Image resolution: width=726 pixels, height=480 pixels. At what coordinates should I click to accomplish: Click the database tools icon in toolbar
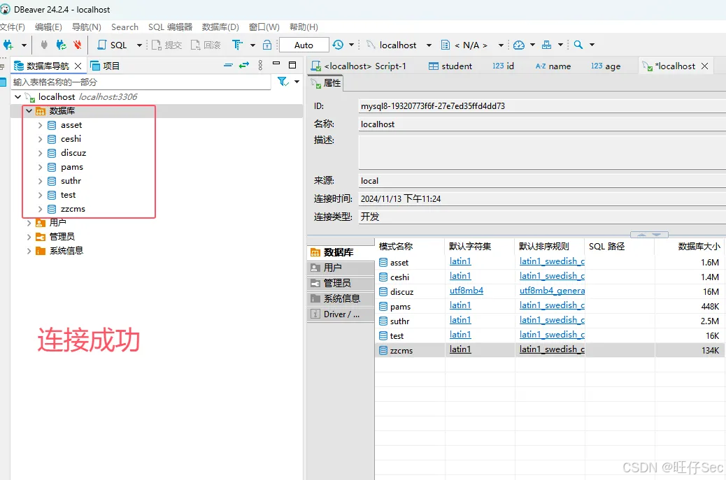pos(547,45)
